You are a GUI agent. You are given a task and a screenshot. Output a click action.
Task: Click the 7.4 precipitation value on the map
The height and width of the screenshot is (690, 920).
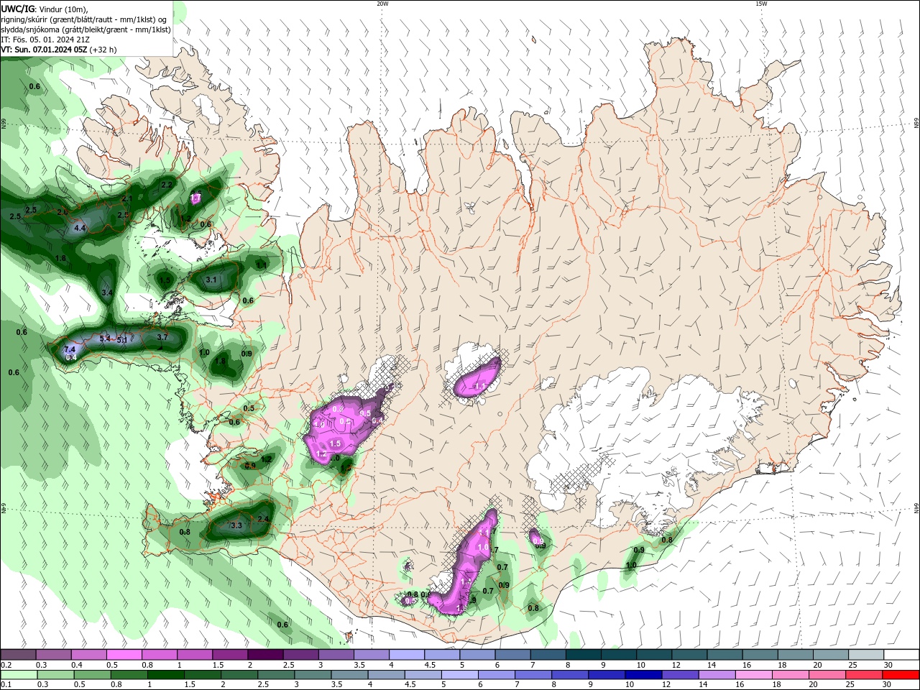point(70,349)
